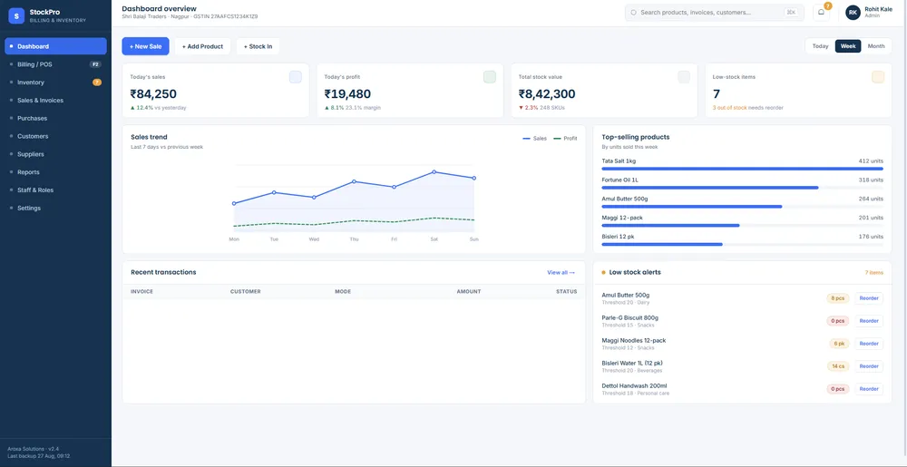Image resolution: width=907 pixels, height=467 pixels.
Task: Click the AMOUNT column header
Action: click(x=469, y=292)
